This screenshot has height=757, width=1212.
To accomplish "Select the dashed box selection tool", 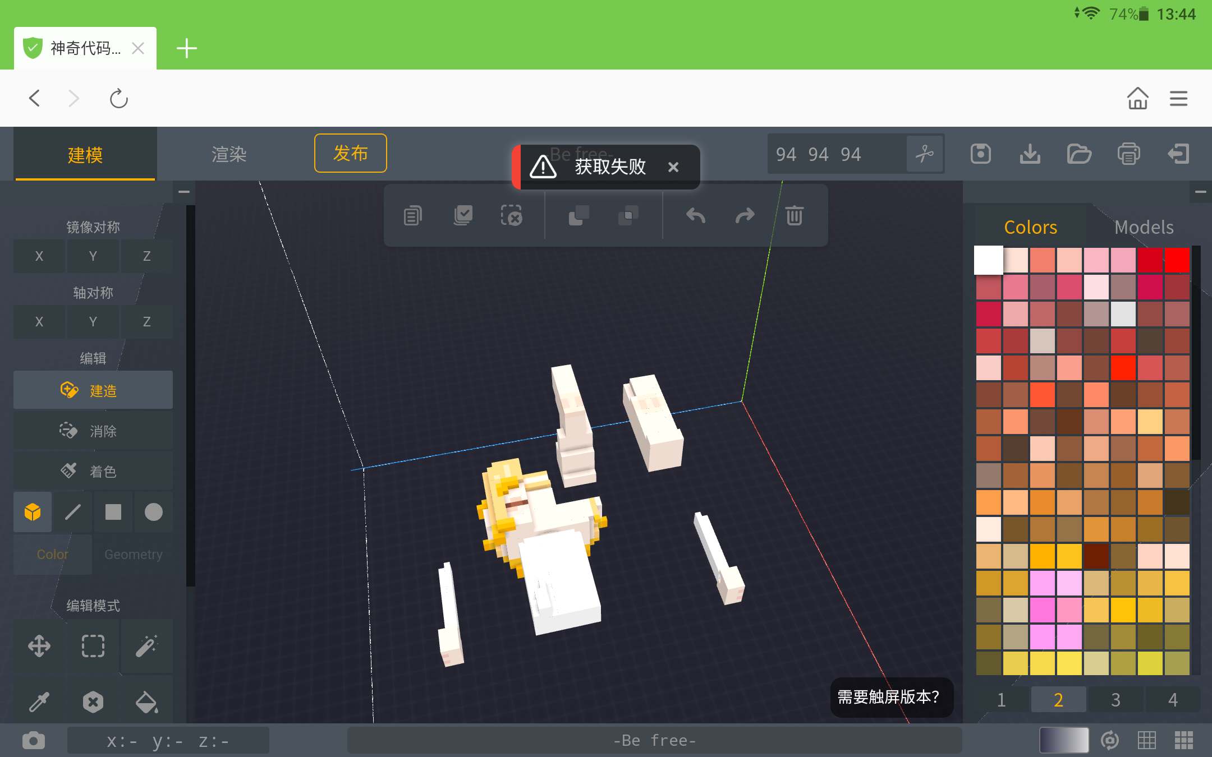I will [x=93, y=646].
